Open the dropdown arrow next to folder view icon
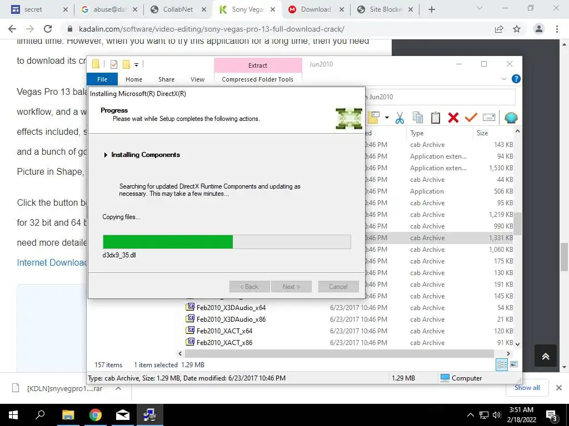The height and width of the screenshot is (426, 569). 387,118
